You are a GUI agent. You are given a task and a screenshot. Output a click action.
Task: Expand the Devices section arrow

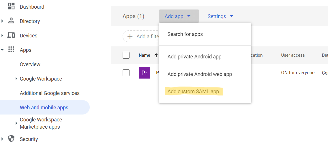[x=2, y=35]
